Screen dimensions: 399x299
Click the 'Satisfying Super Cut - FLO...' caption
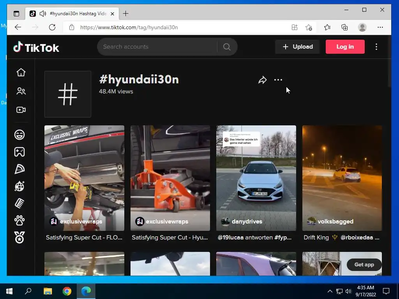[x=84, y=237]
